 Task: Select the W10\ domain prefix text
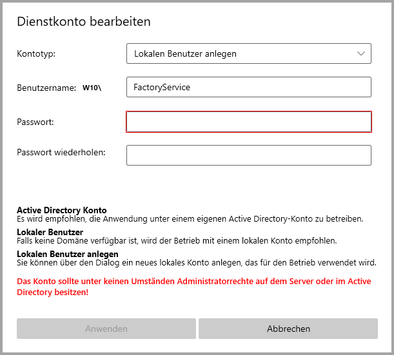pyautogui.click(x=93, y=88)
